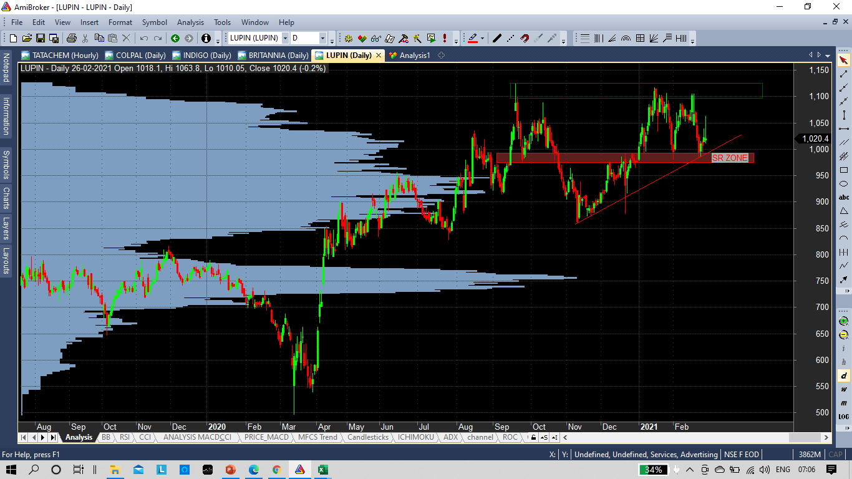Viewport: 852px width, 479px height.
Task: Select the Fibonacci arcs tool icon
Action: pyautogui.click(x=626, y=38)
